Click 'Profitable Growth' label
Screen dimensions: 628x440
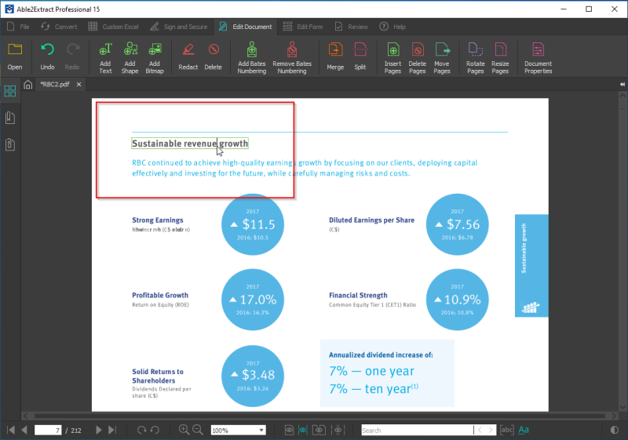tap(160, 295)
